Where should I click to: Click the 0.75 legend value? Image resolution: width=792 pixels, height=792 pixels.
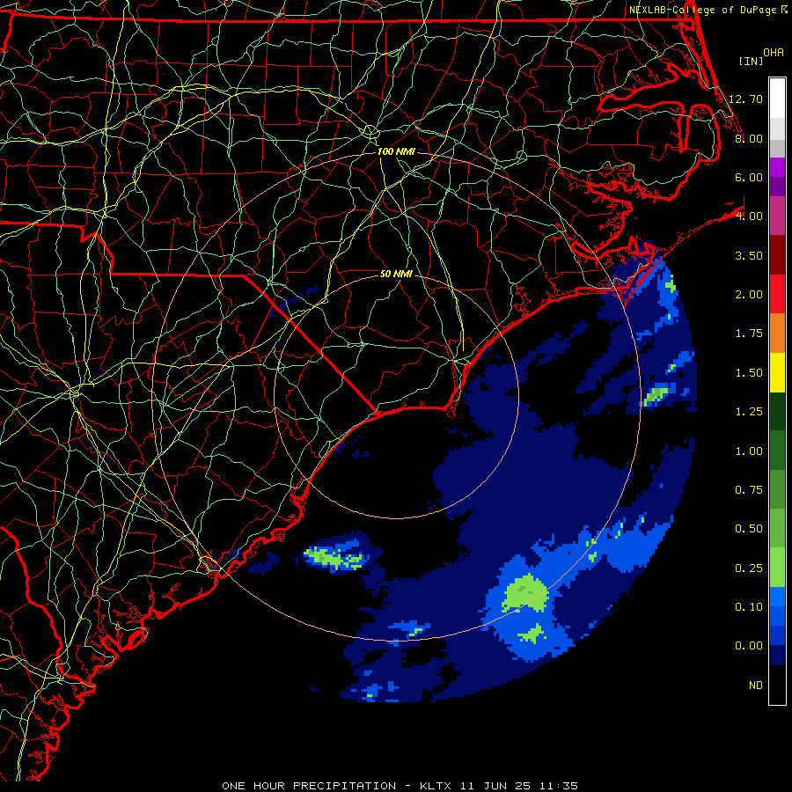pyautogui.click(x=749, y=490)
